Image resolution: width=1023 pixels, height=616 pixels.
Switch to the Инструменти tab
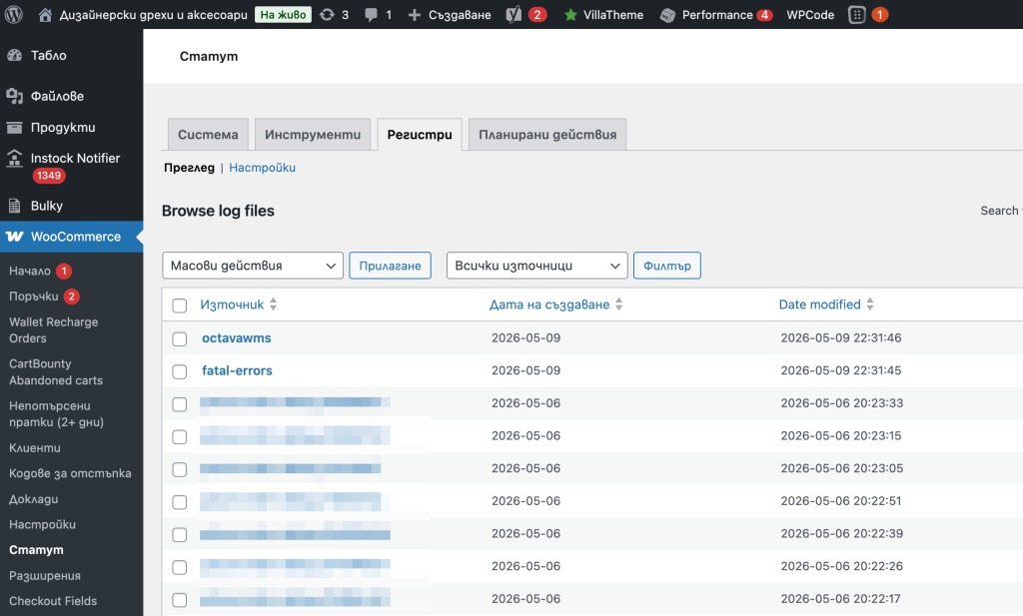313,134
